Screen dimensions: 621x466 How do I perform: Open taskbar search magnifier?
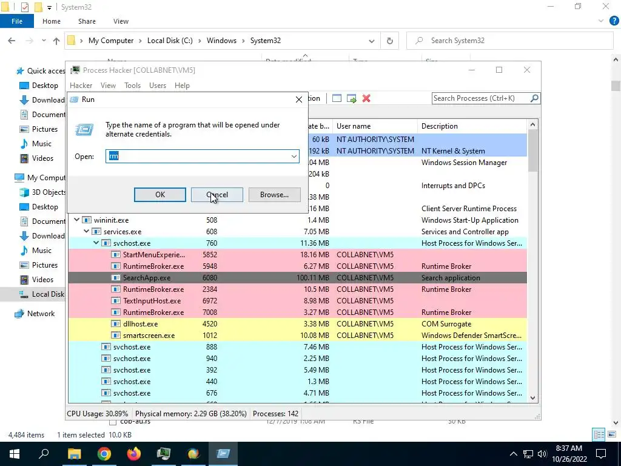(x=44, y=454)
